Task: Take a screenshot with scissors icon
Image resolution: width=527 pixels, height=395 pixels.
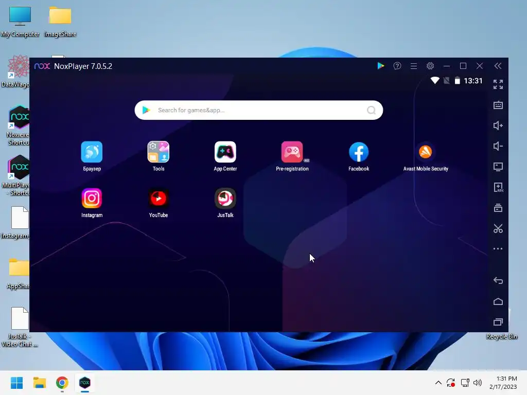Action: (498, 228)
